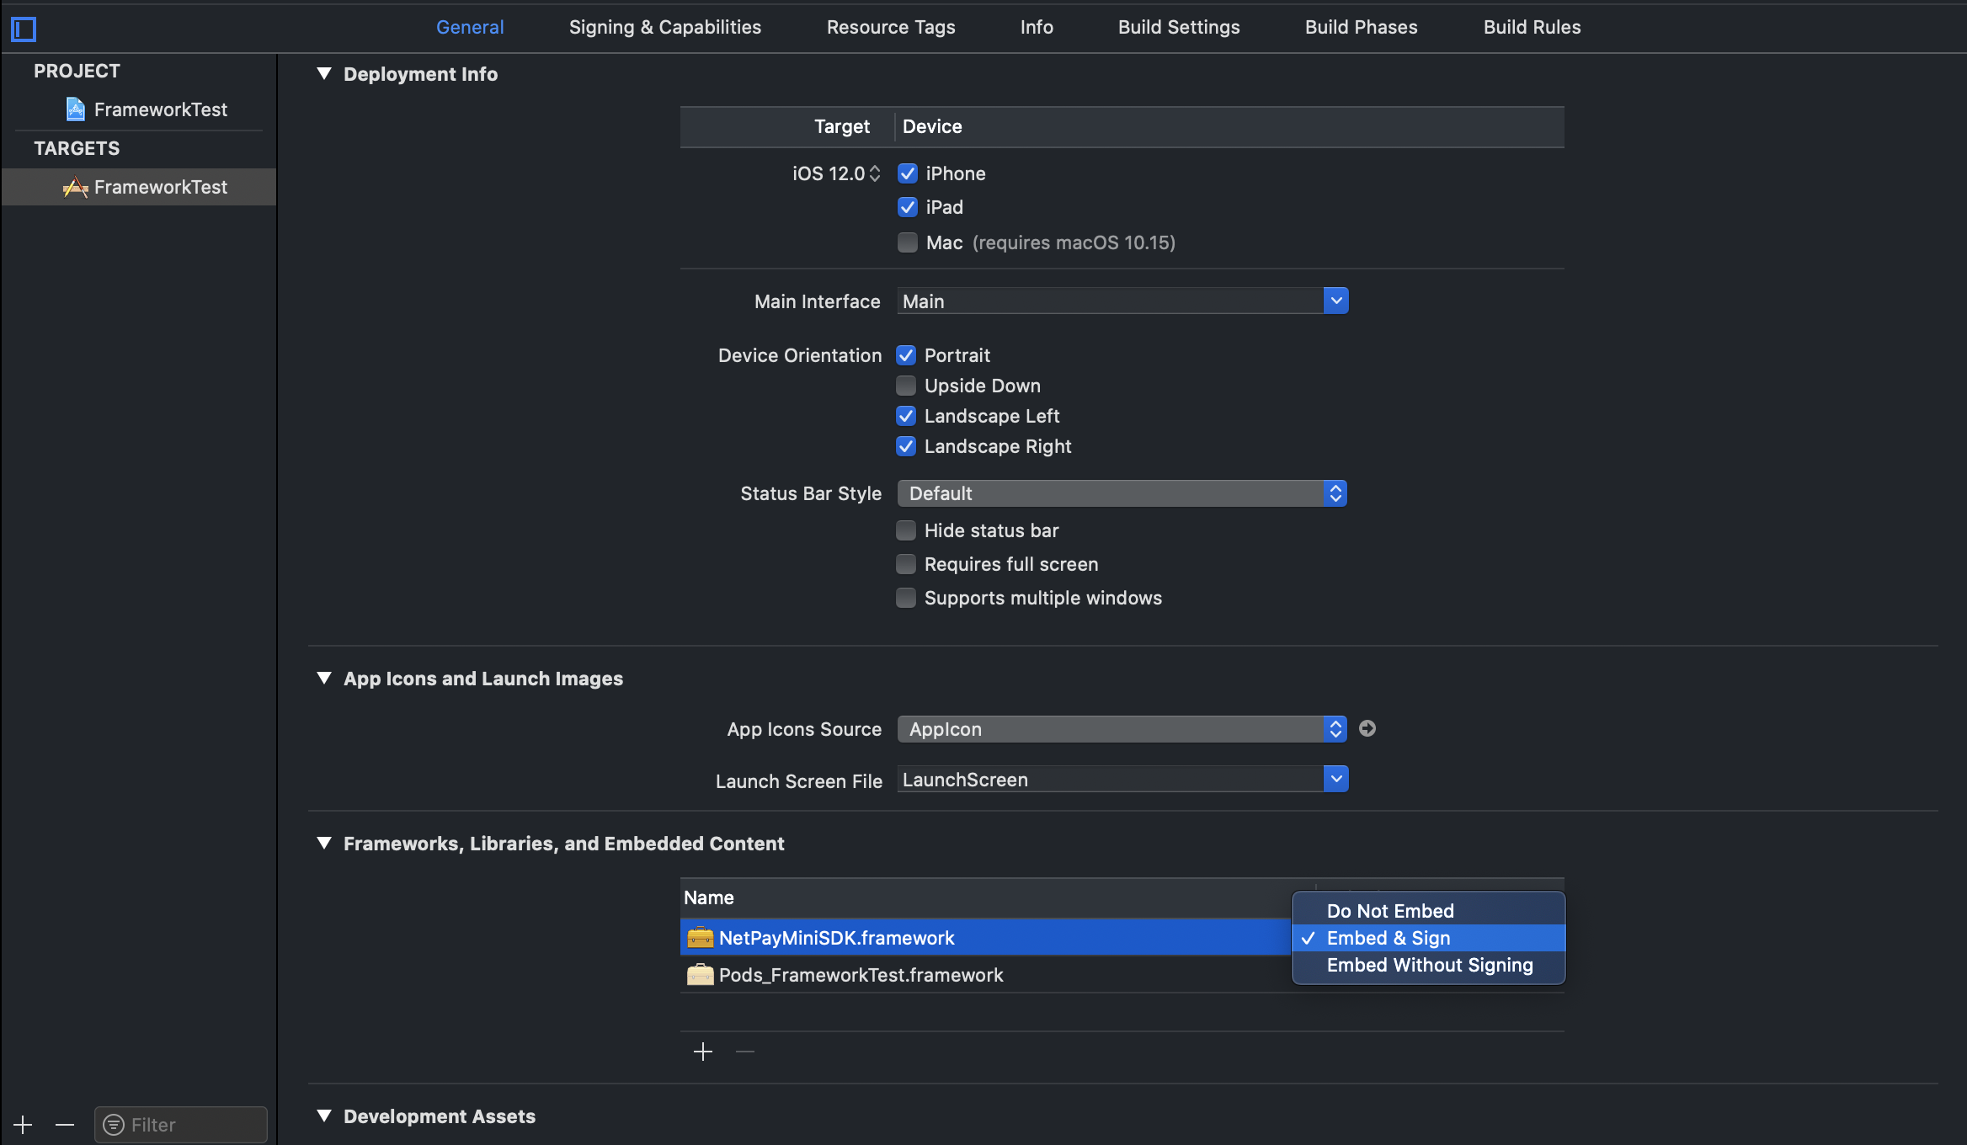Add a framework with the plus button
Viewport: 1967px width, 1145px height.
tap(703, 1052)
